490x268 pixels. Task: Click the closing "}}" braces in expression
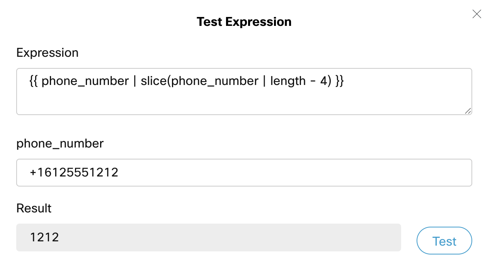pos(339,81)
